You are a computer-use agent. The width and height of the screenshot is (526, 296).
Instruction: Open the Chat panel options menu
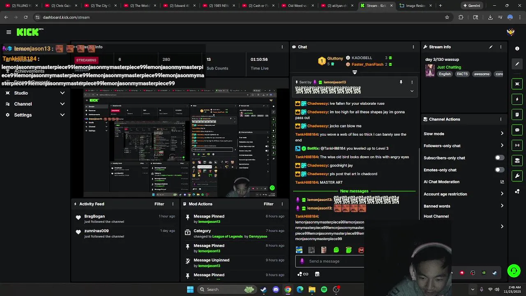(x=413, y=47)
